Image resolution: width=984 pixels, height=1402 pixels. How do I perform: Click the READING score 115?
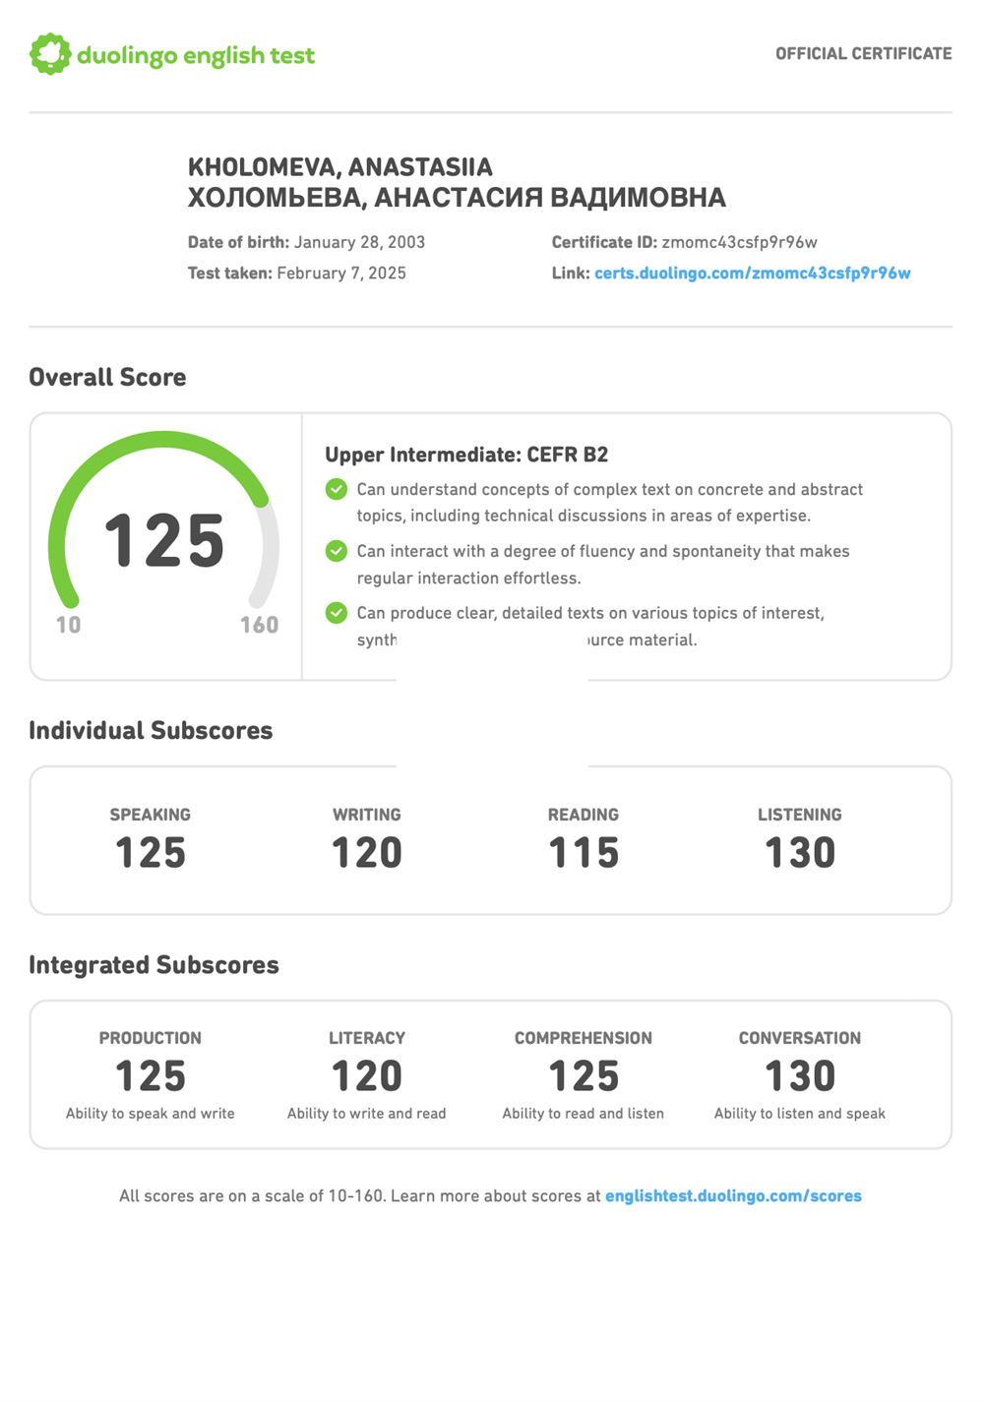click(x=584, y=853)
